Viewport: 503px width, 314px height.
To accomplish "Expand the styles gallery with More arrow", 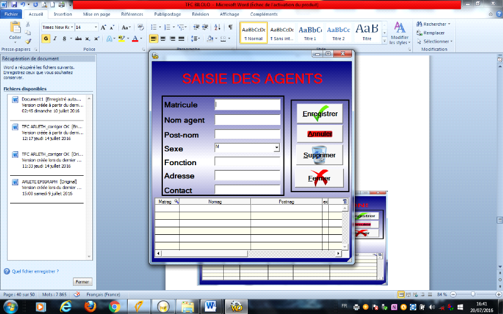I will (384, 41).
